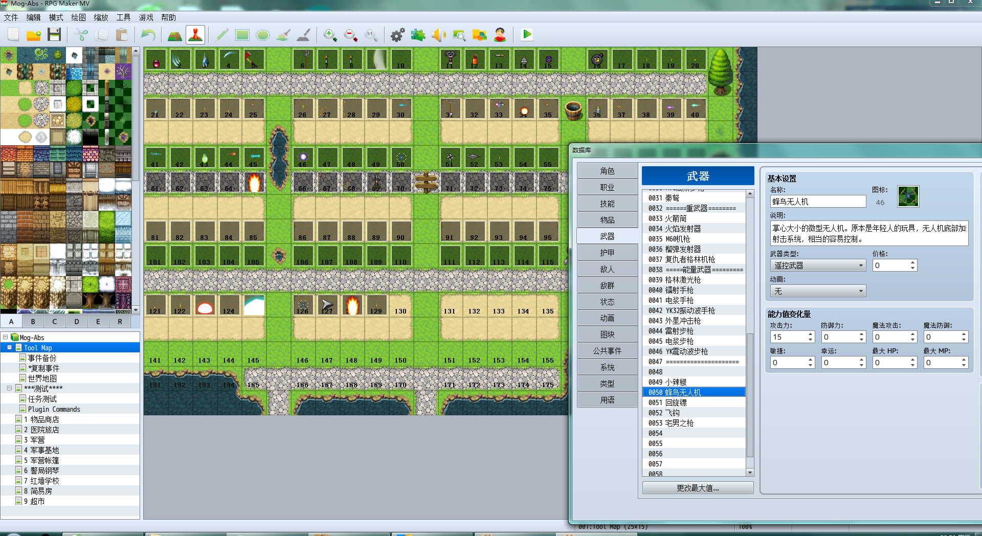Open Plugin Manager puzzle icon
This screenshot has width=982, height=536.
[x=418, y=35]
